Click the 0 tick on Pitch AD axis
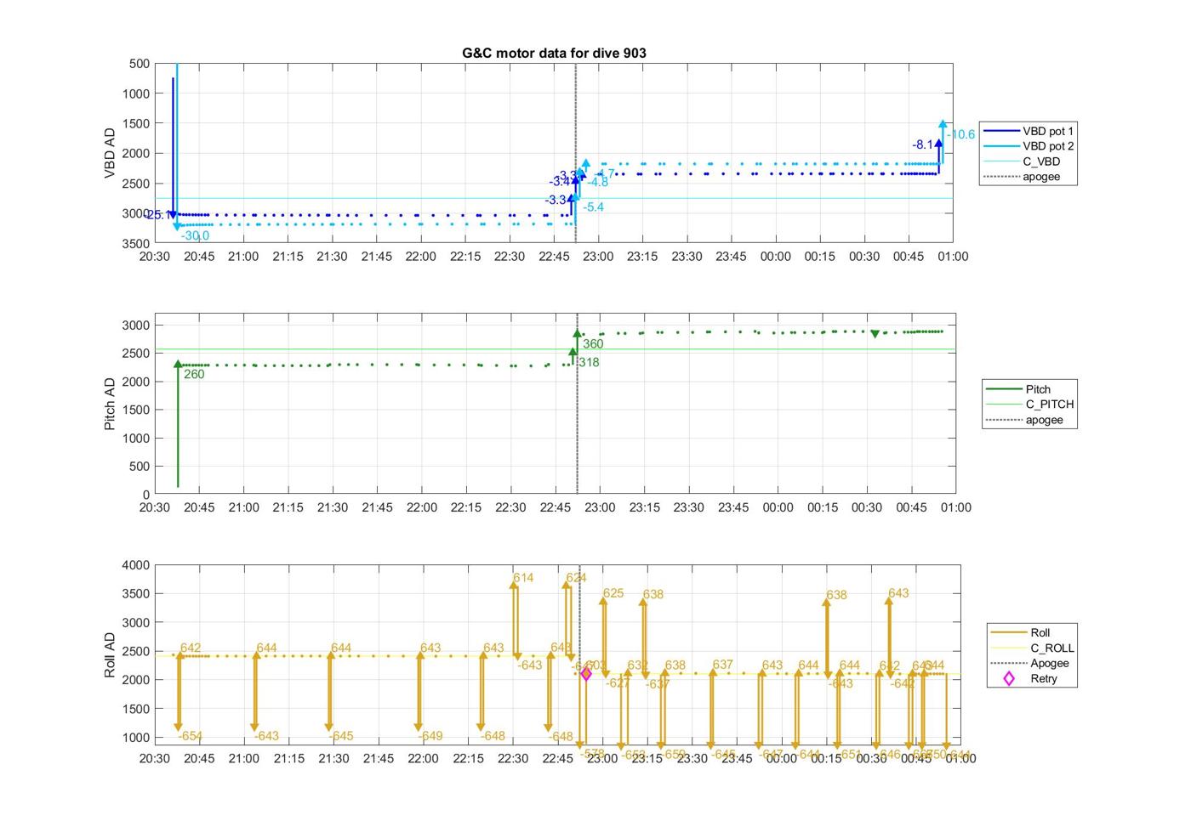The width and height of the screenshot is (1191, 838). pos(146,495)
